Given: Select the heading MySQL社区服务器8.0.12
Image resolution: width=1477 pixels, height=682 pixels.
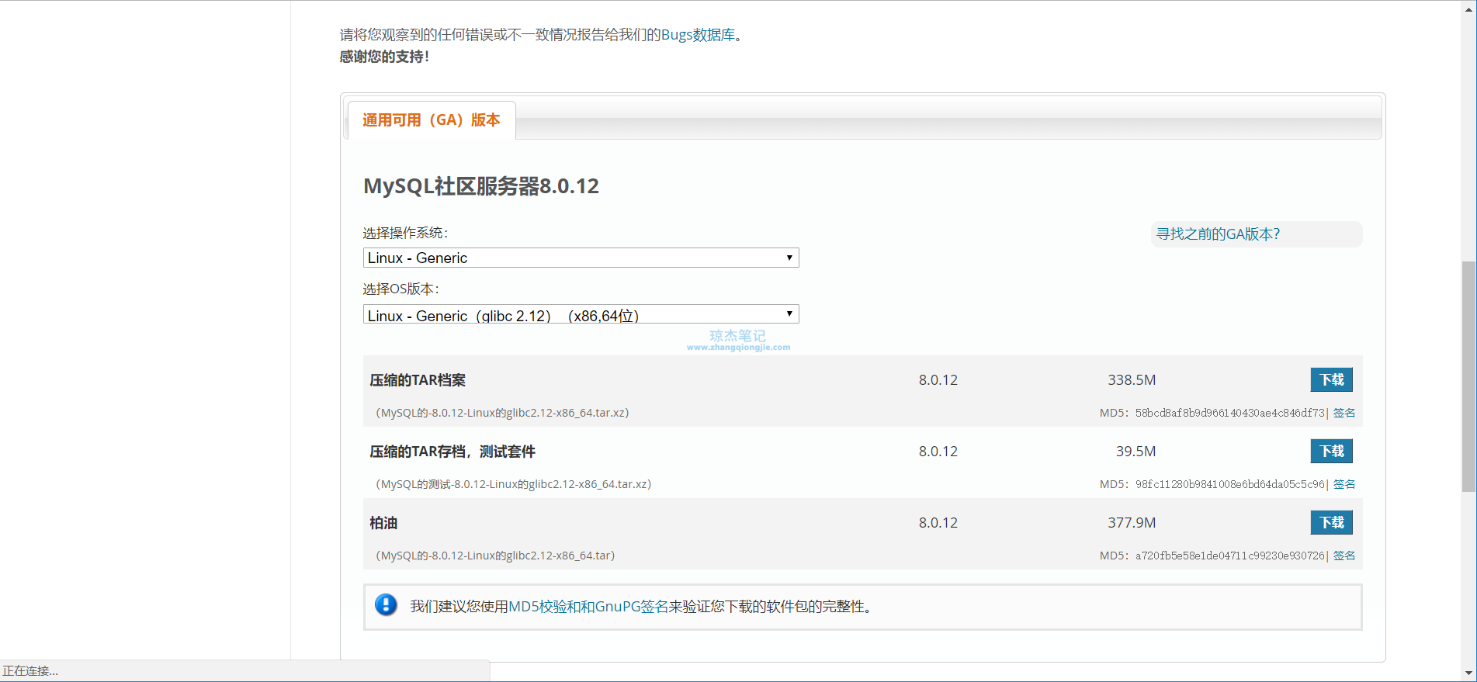Looking at the screenshot, I should coord(481,186).
